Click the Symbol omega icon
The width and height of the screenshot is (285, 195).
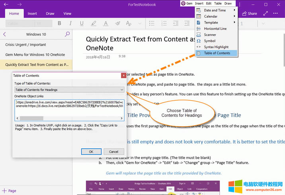199,41
